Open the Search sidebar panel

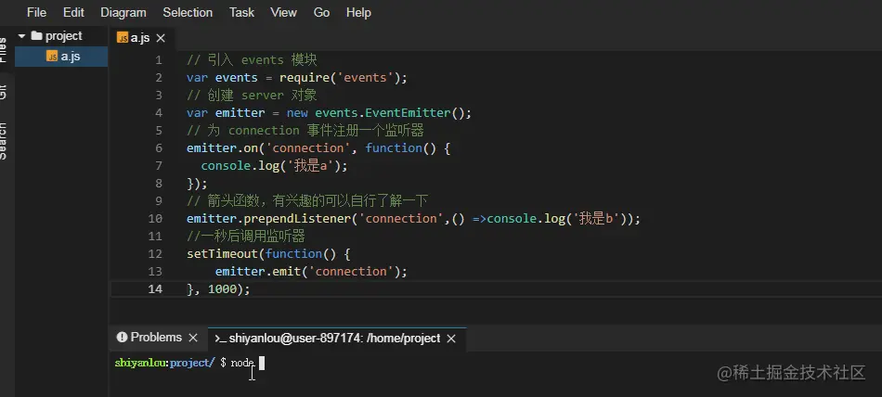coord(3,141)
